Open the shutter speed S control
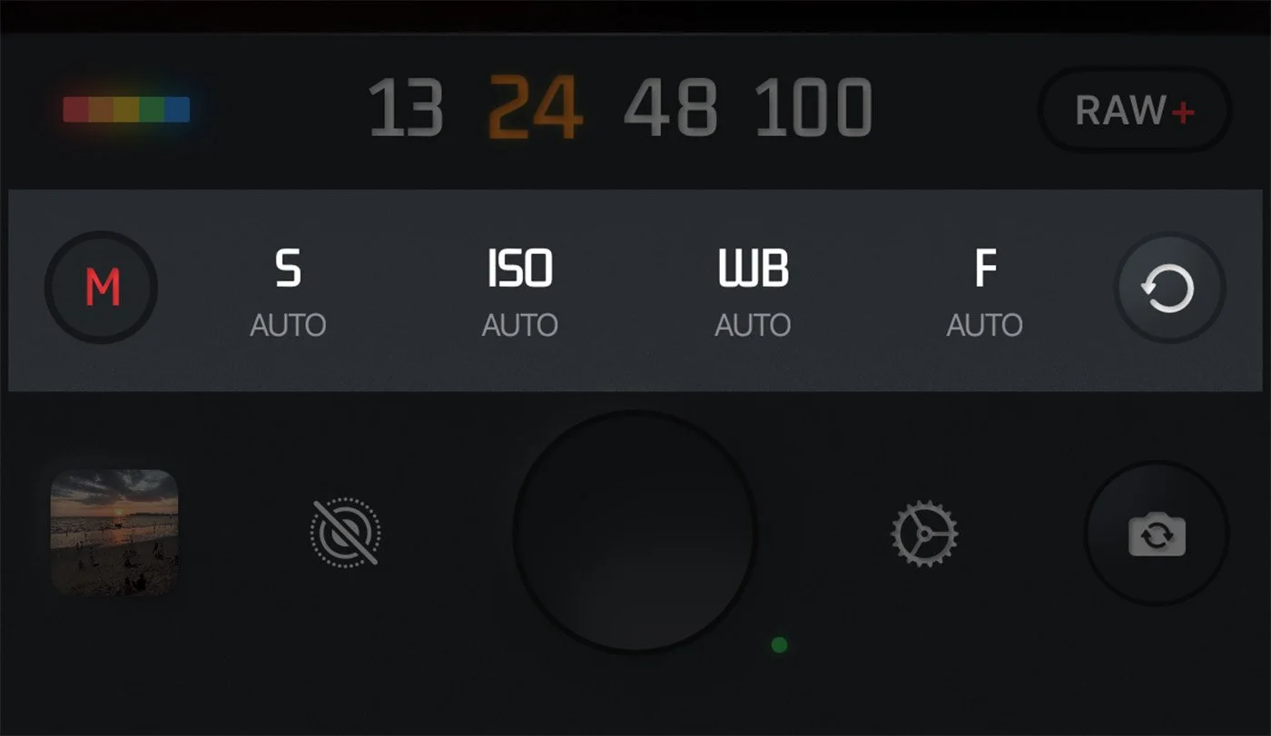The image size is (1271, 736). coord(288,269)
